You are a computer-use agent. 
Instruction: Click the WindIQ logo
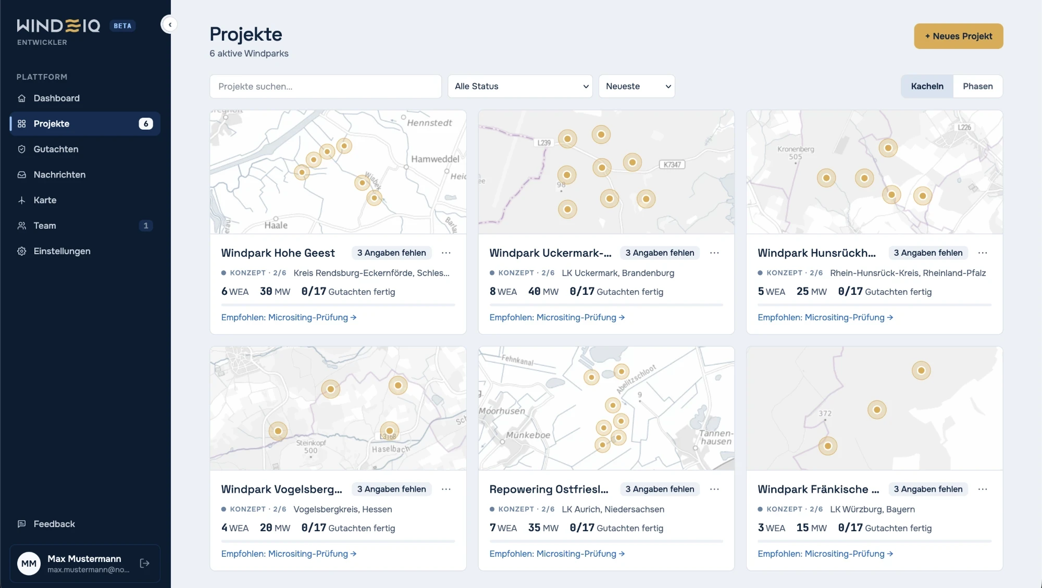58,26
